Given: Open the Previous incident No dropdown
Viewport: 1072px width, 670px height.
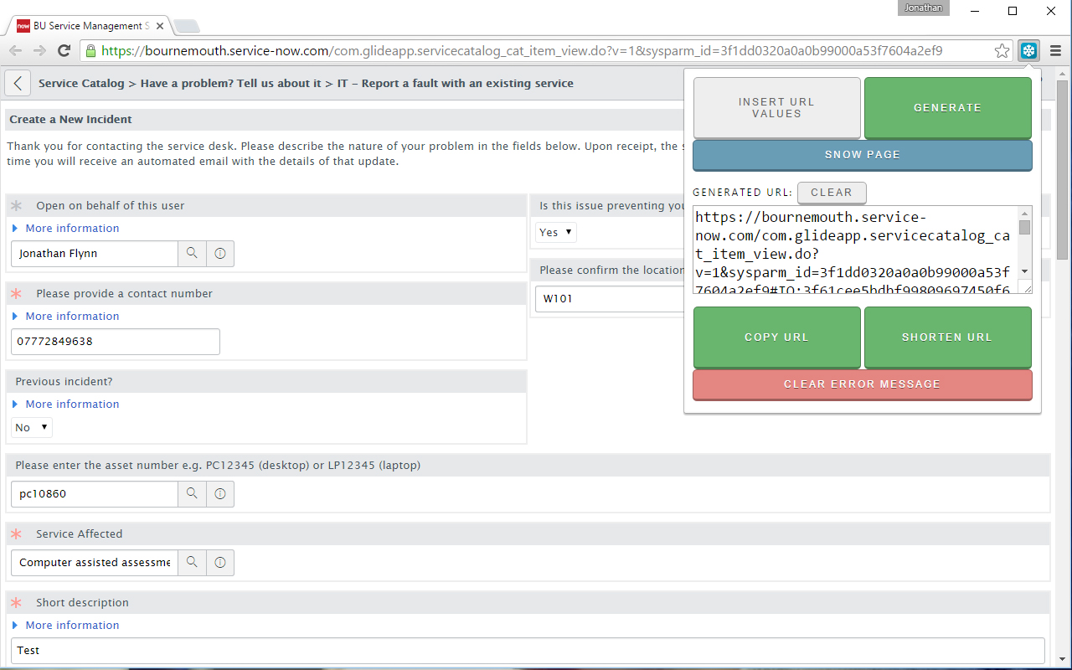Looking at the screenshot, I should click(32, 427).
